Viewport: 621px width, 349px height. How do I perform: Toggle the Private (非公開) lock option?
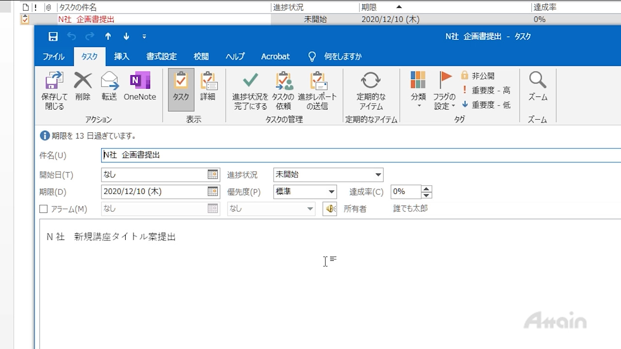coord(478,76)
